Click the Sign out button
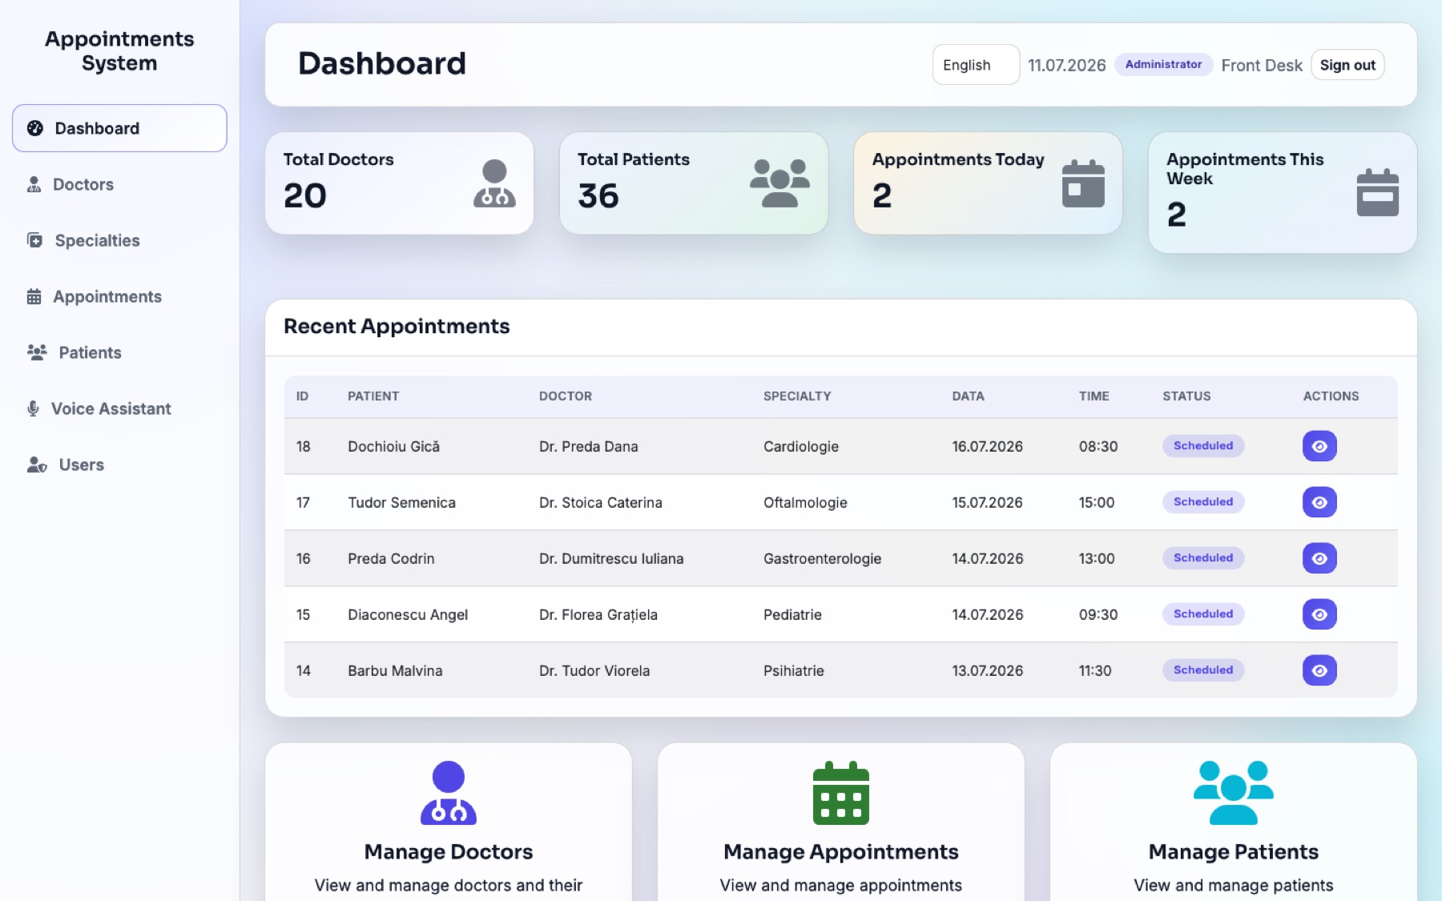This screenshot has width=1442, height=901. coord(1347,65)
